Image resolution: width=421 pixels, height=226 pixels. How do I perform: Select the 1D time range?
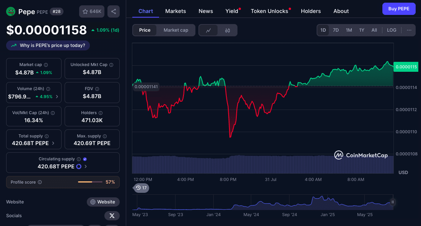point(323,30)
